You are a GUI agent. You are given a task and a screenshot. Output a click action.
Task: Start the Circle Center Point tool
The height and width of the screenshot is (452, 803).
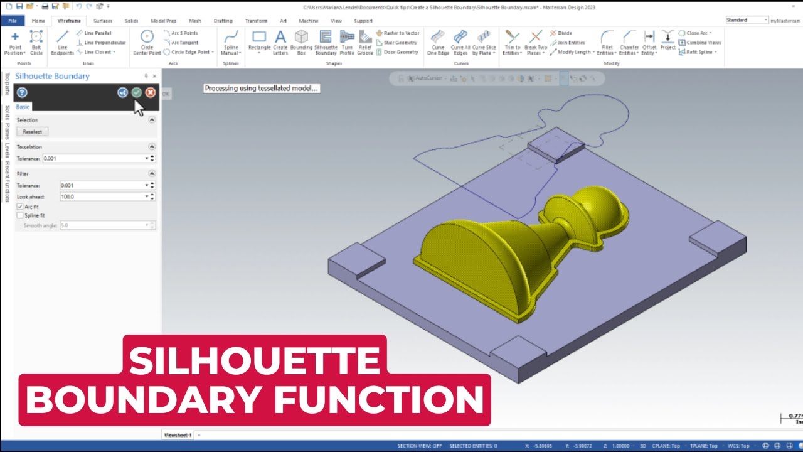coord(147,43)
